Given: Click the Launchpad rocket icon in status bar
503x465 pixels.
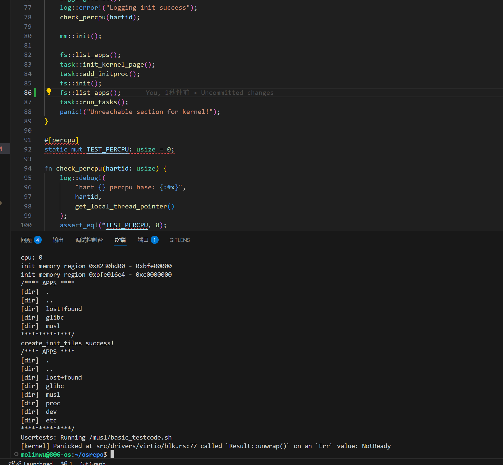Looking at the screenshot, I should [12, 463].
